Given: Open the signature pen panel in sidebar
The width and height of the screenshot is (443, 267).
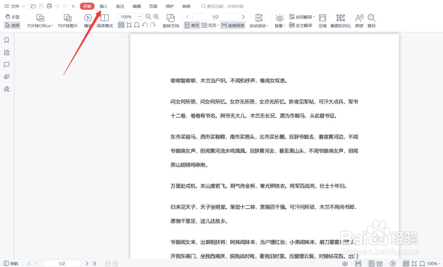Looking at the screenshot, I should 7,89.
